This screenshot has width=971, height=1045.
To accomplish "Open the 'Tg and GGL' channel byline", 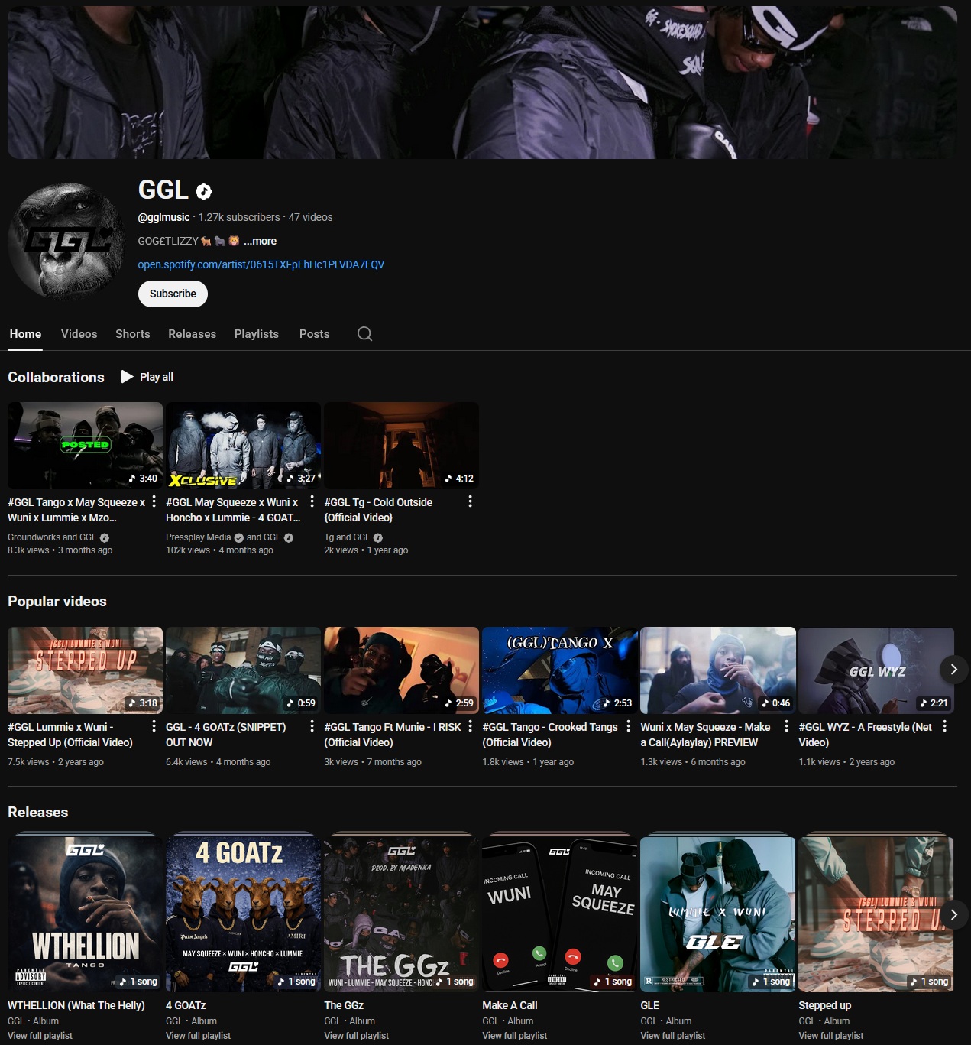I will (x=347, y=537).
